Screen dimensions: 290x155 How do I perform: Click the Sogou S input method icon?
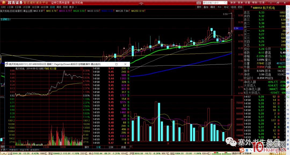click(x=242, y=150)
